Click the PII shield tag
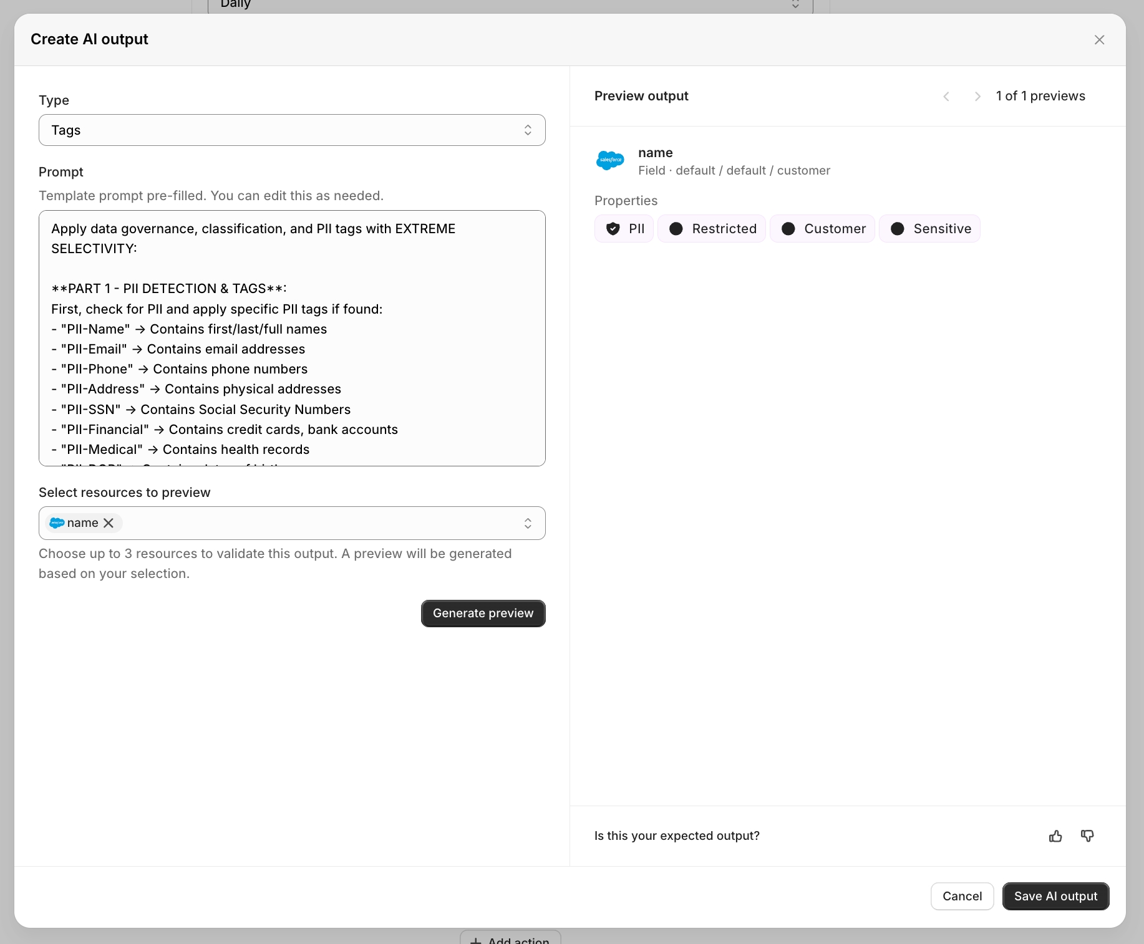This screenshot has height=944, width=1144. coord(624,229)
